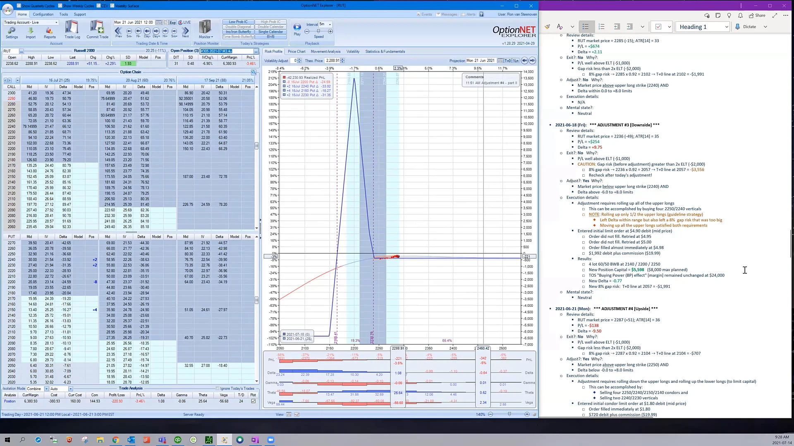794x446 pixels.
Task: Switch to Movement Analysis tab
Action: pos(325,52)
